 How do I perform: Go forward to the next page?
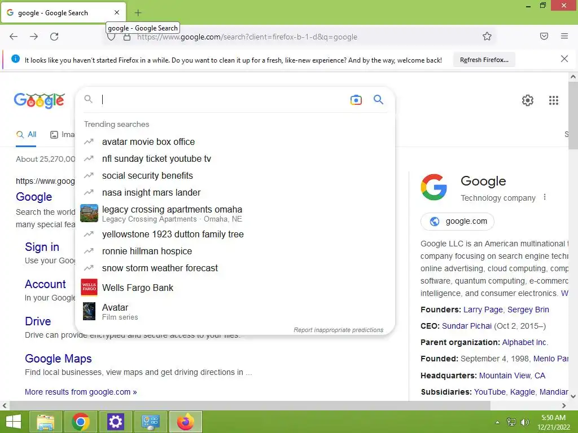pos(34,37)
